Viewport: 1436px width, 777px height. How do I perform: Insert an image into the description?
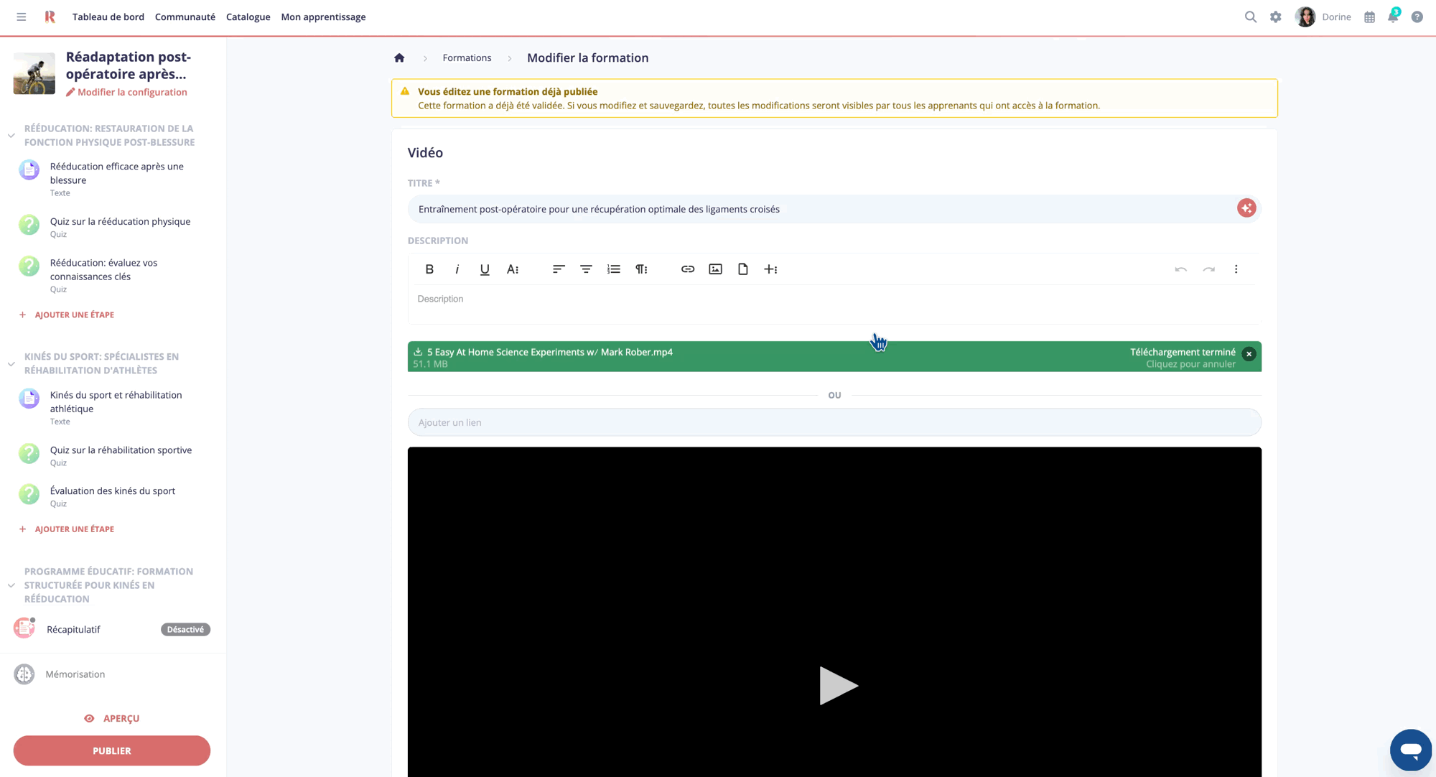[x=715, y=269]
